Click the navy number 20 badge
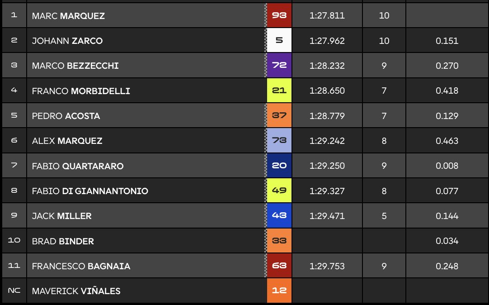 [x=279, y=166]
